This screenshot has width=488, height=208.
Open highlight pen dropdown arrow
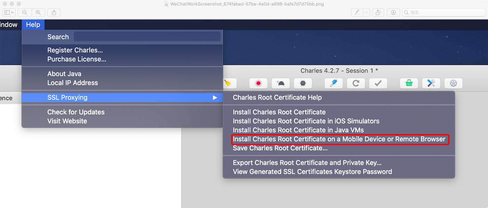point(366,12)
